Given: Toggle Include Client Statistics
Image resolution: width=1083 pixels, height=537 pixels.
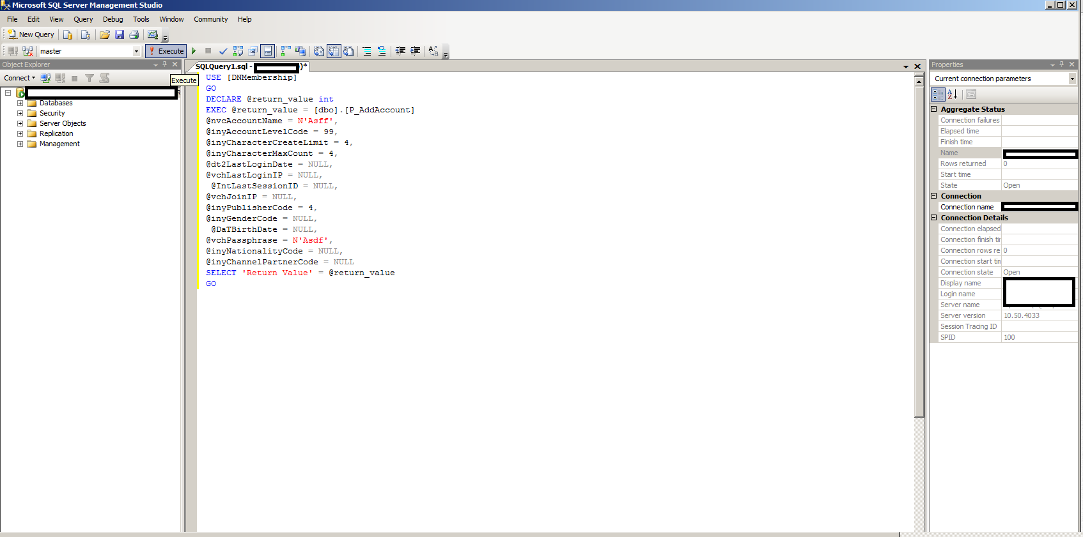Looking at the screenshot, I should [x=300, y=51].
